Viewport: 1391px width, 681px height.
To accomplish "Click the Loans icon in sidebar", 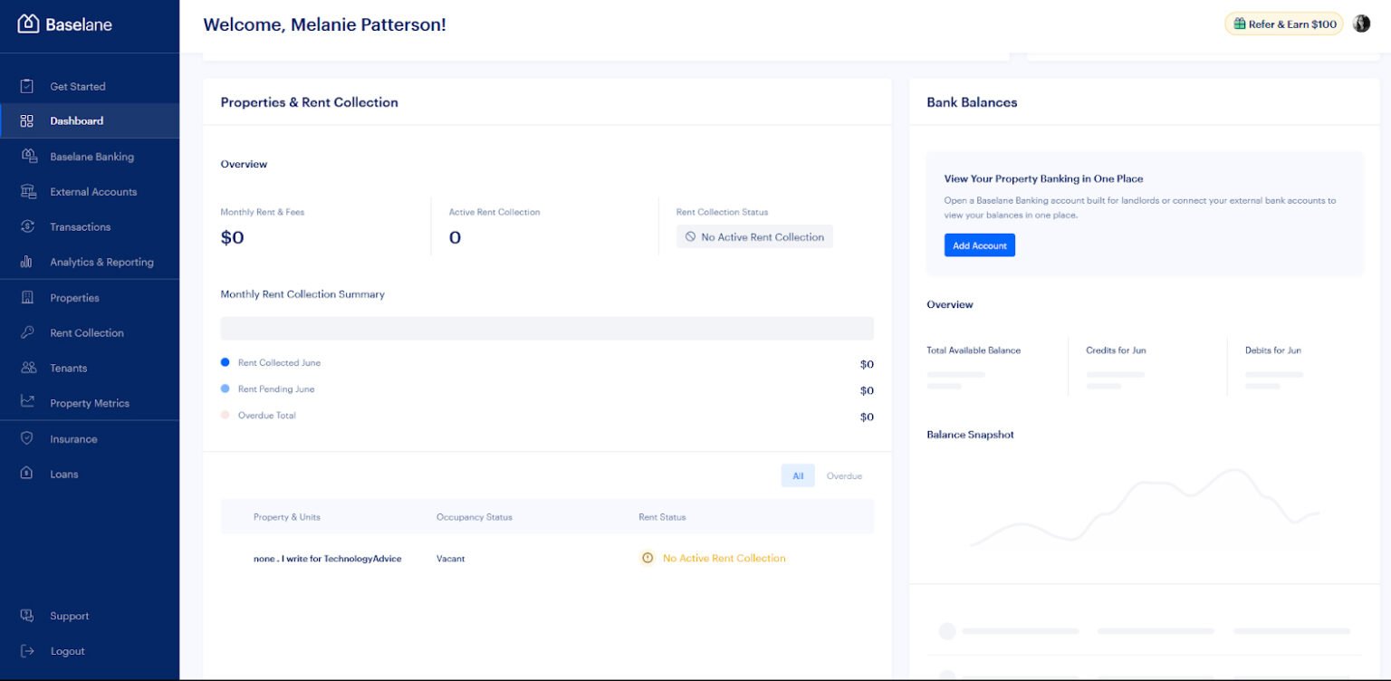I will (27, 474).
